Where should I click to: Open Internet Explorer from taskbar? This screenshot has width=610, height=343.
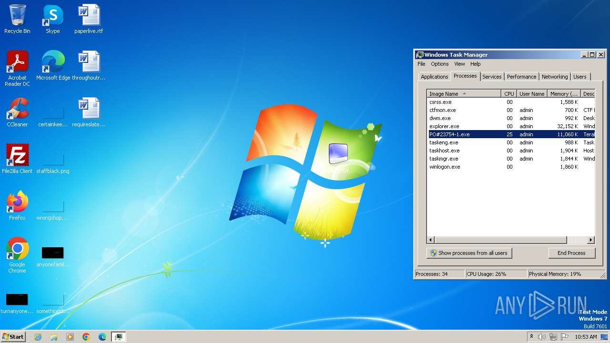coord(38,337)
